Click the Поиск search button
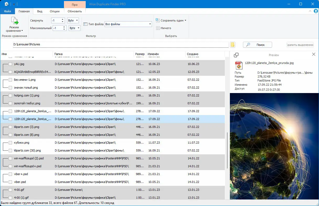319x206 pixels. [257, 45]
